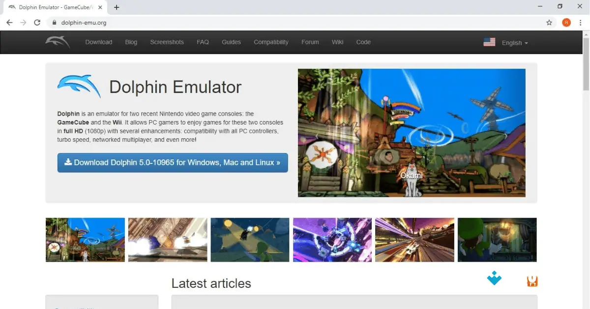Click the Download Dolphin 5.0-10965 button
Screen dimensions: 590x309
click(172, 162)
